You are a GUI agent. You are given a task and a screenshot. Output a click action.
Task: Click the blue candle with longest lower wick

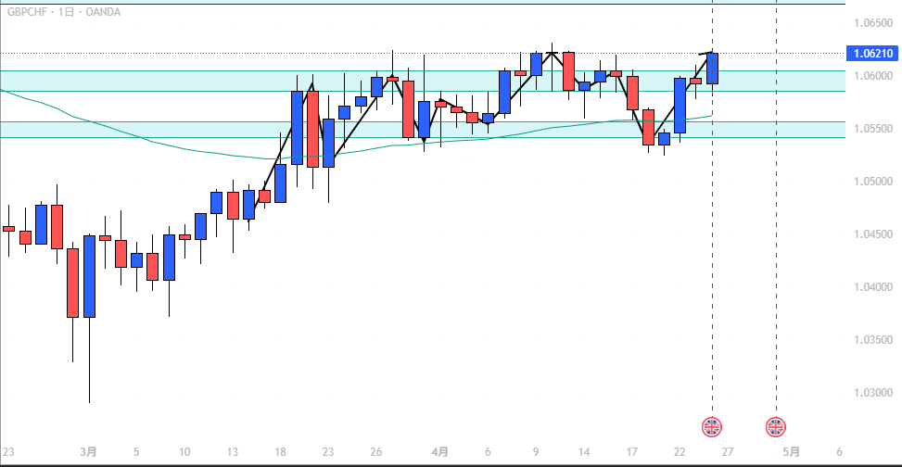tap(90, 276)
